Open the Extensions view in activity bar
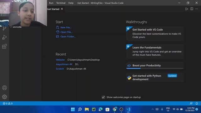This screenshot has width=201, height=113. [x=4, y=46]
